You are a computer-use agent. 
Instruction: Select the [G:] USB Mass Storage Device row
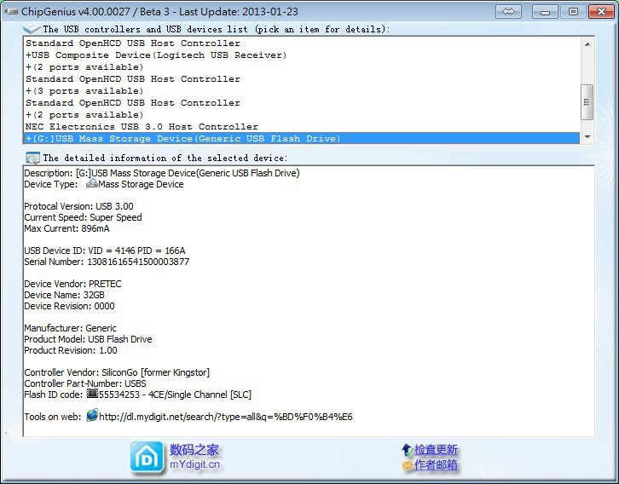(x=302, y=138)
